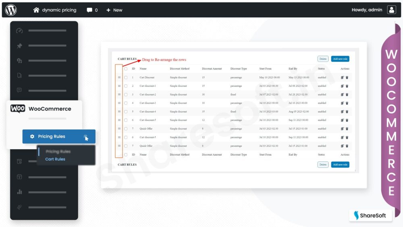Open the New content menu

(x=114, y=10)
